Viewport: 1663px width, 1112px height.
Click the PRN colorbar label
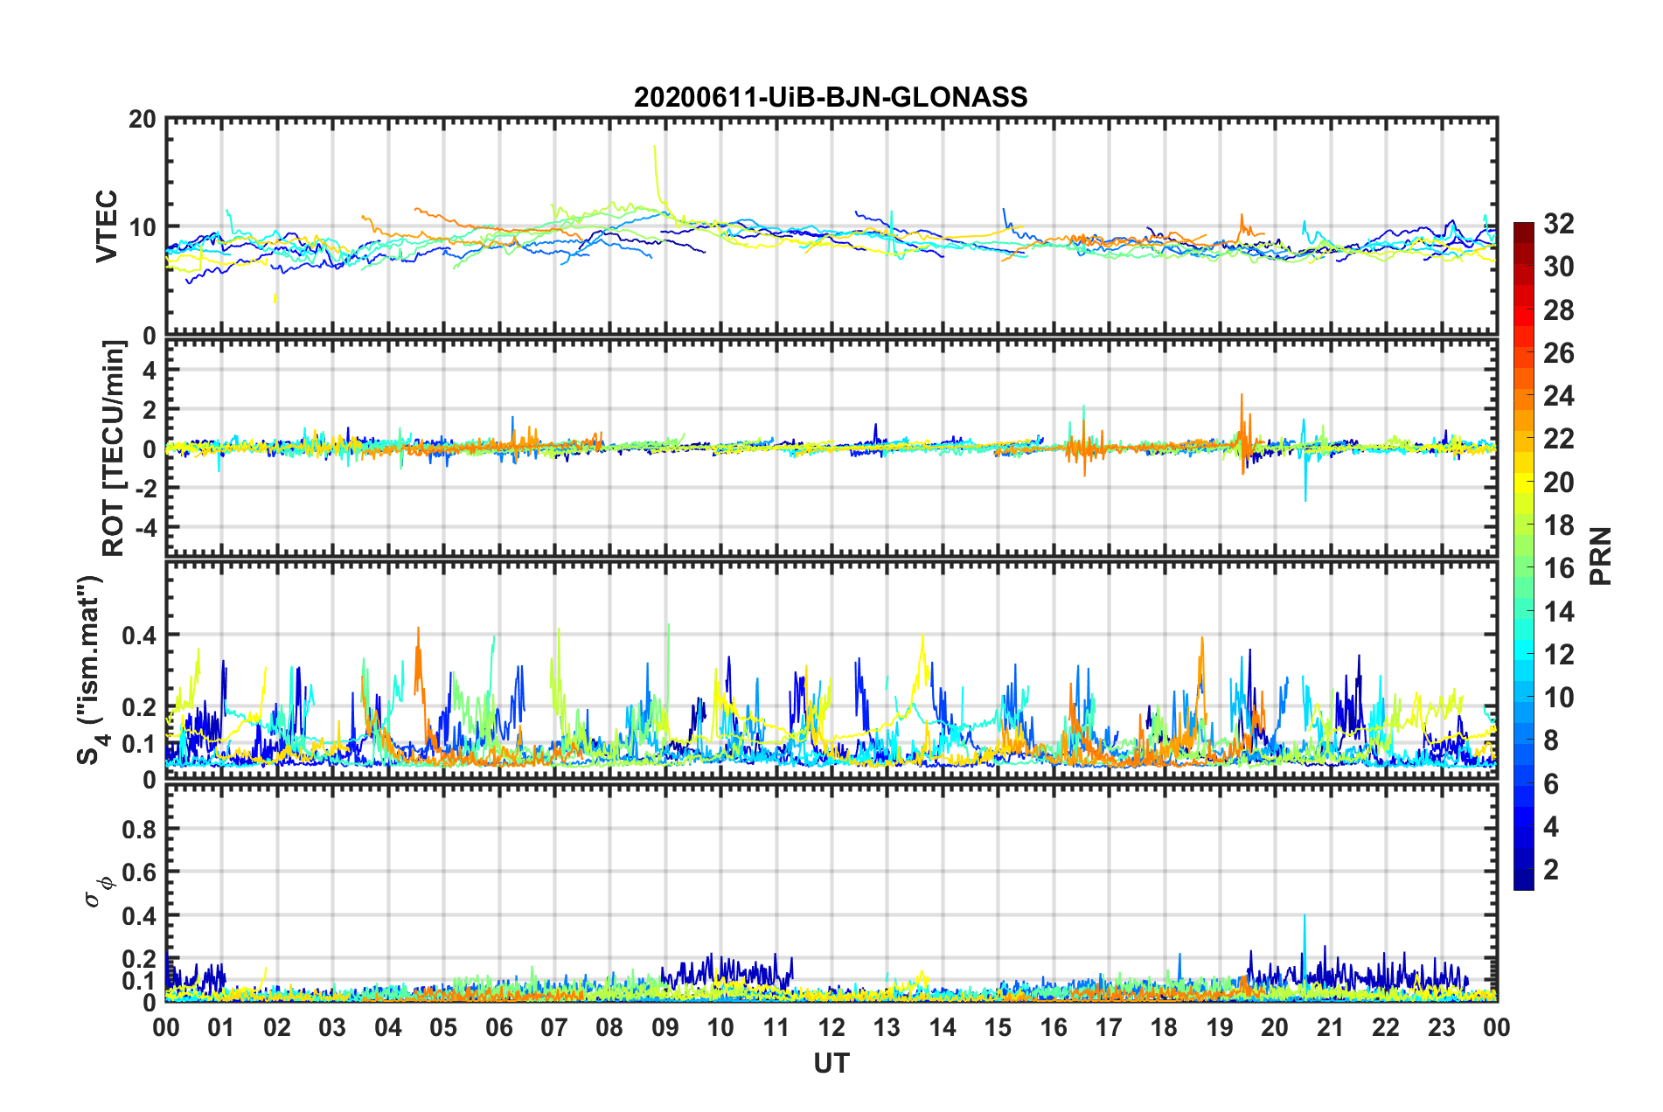pyautogui.click(x=1601, y=556)
